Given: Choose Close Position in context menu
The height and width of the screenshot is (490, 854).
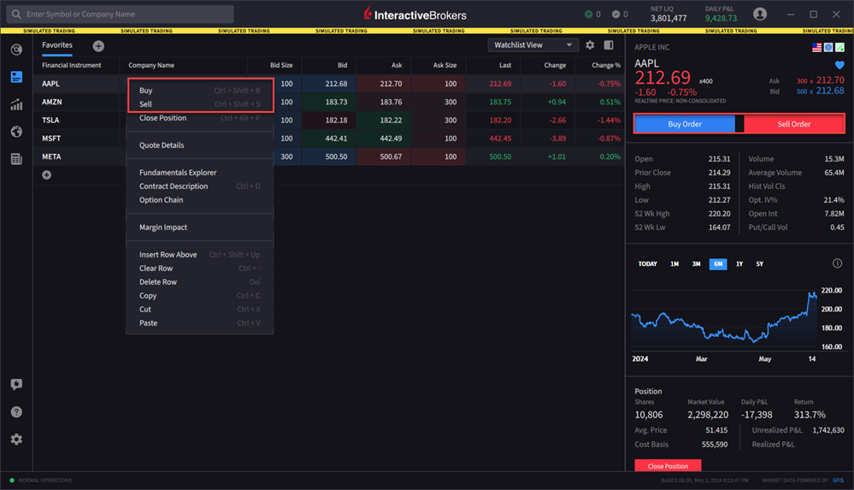Looking at the screenshot, I should click(199, 118).
